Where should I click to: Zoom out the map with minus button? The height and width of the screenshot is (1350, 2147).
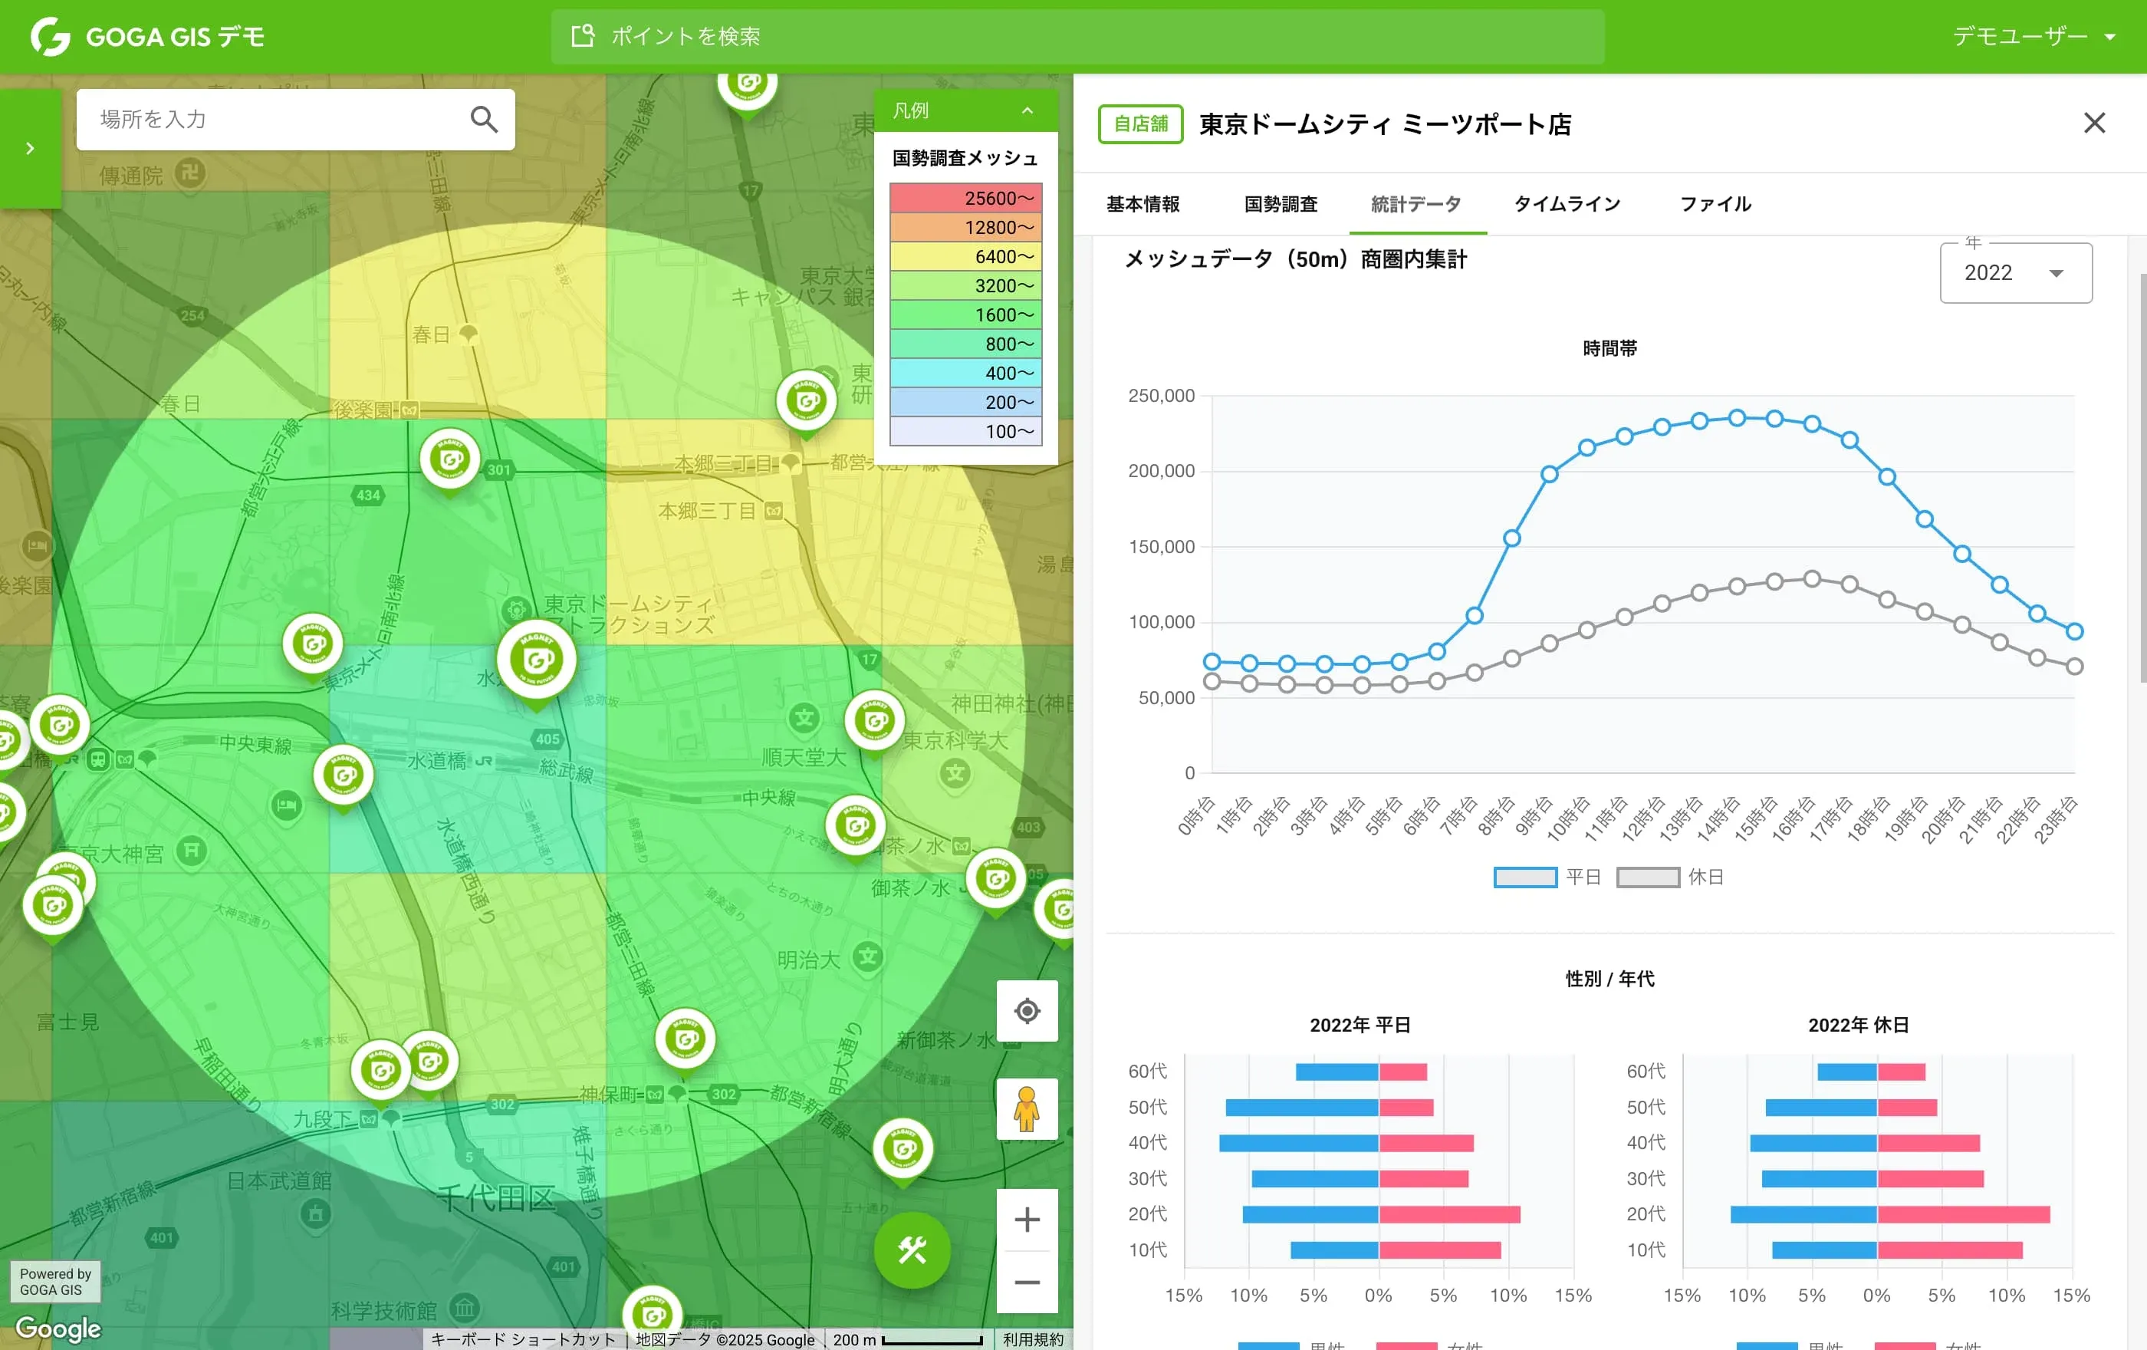1026,1282
